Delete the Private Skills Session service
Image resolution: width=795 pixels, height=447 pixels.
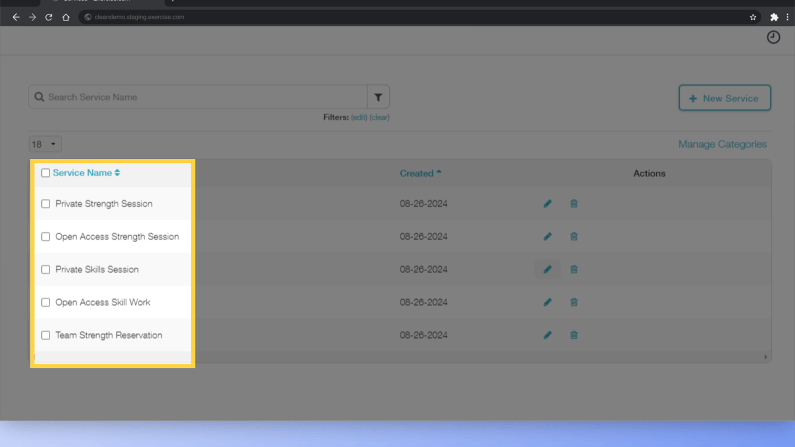(574, 269)
